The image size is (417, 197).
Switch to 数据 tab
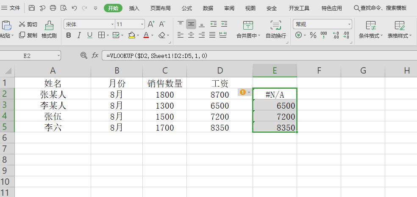[x=208, y=8]
